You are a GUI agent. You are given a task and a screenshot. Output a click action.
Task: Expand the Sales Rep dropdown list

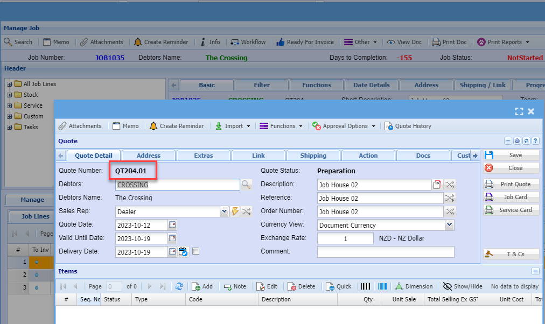[x=224, y=212]
